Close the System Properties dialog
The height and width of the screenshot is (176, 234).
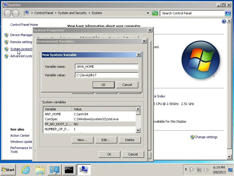click(x=150, y=30)
